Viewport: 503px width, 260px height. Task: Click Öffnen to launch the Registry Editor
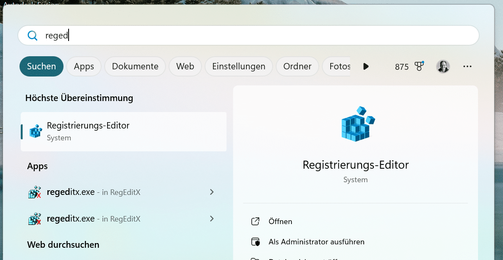(x=280, y=222)
